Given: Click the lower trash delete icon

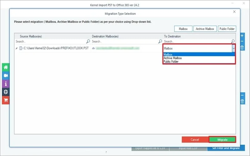Looking at the screenshot, I should [x=242, y=101].
